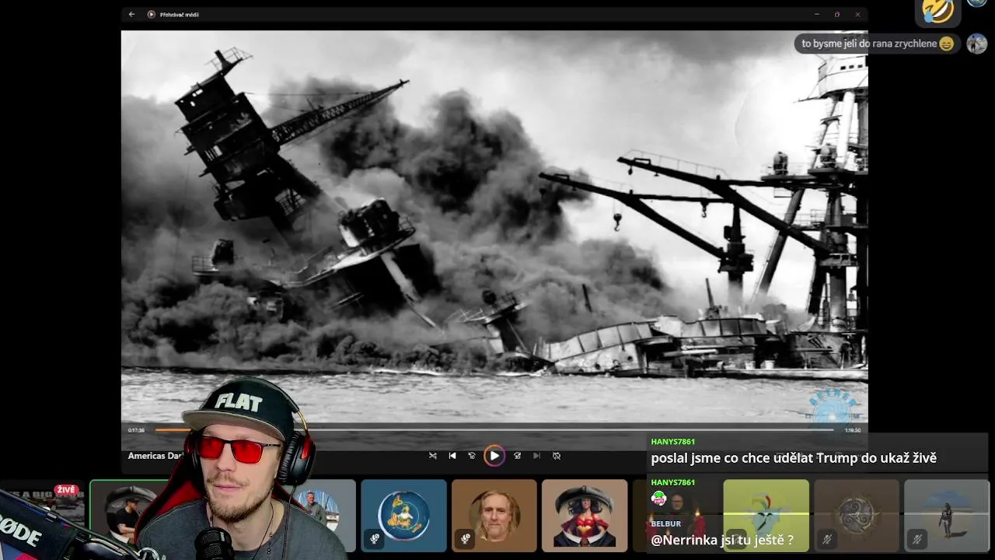This screenshot has width=995, height=560.
Task: Click the media player app icon in title bar
Action: click(152, 14)
